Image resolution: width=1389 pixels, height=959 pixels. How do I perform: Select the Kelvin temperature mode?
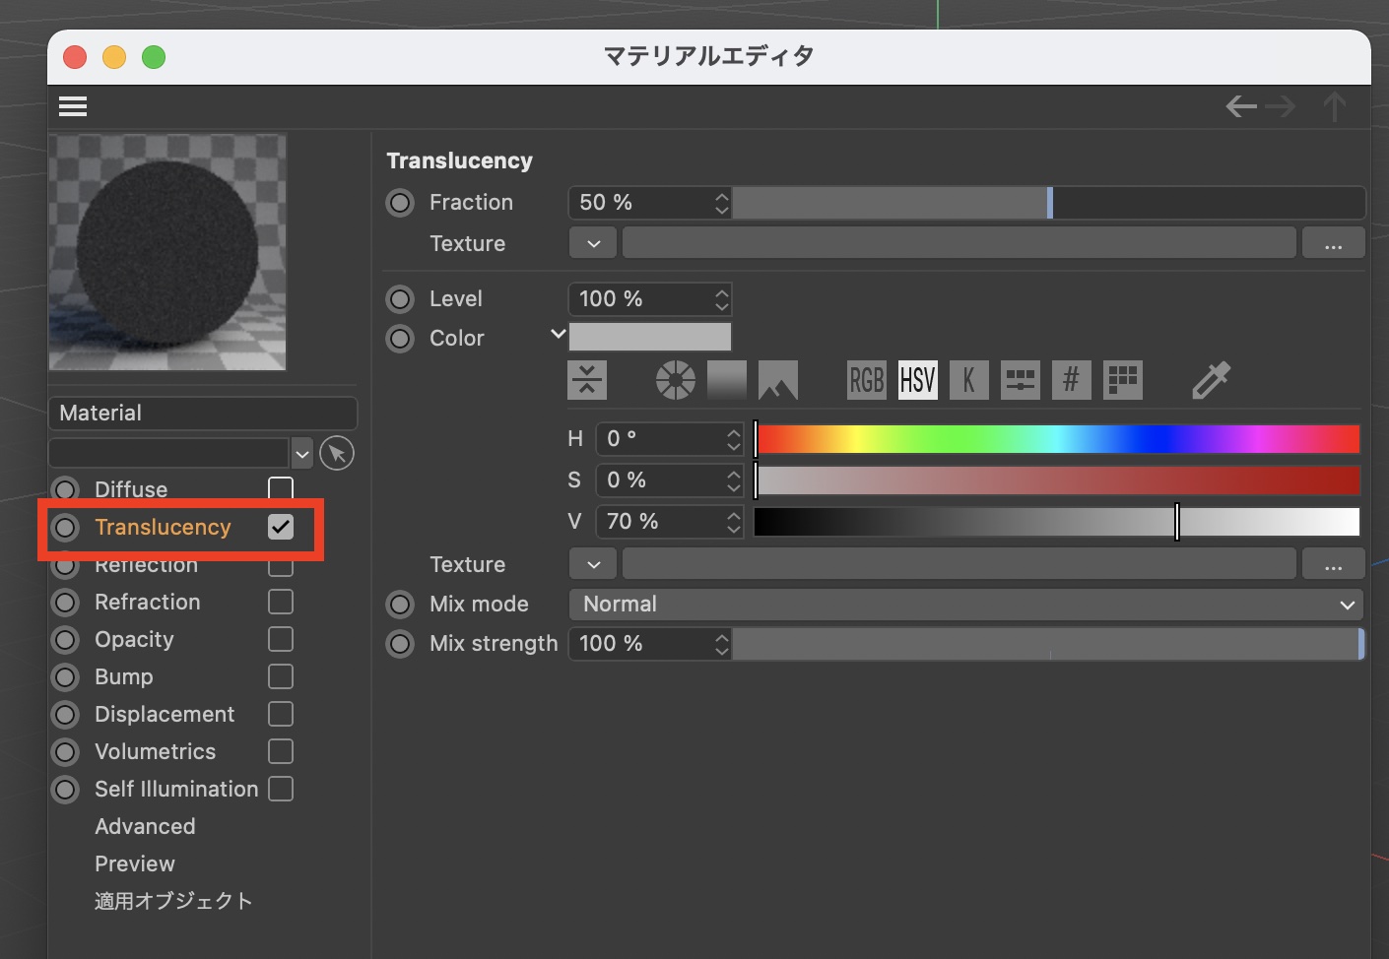[968, 380]
